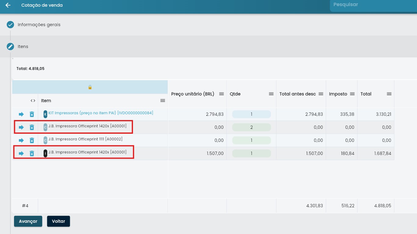The height and width of the screenshot is (234, 417).
Task: Open the Imposto column menu
Action: [x=352, y=94]
